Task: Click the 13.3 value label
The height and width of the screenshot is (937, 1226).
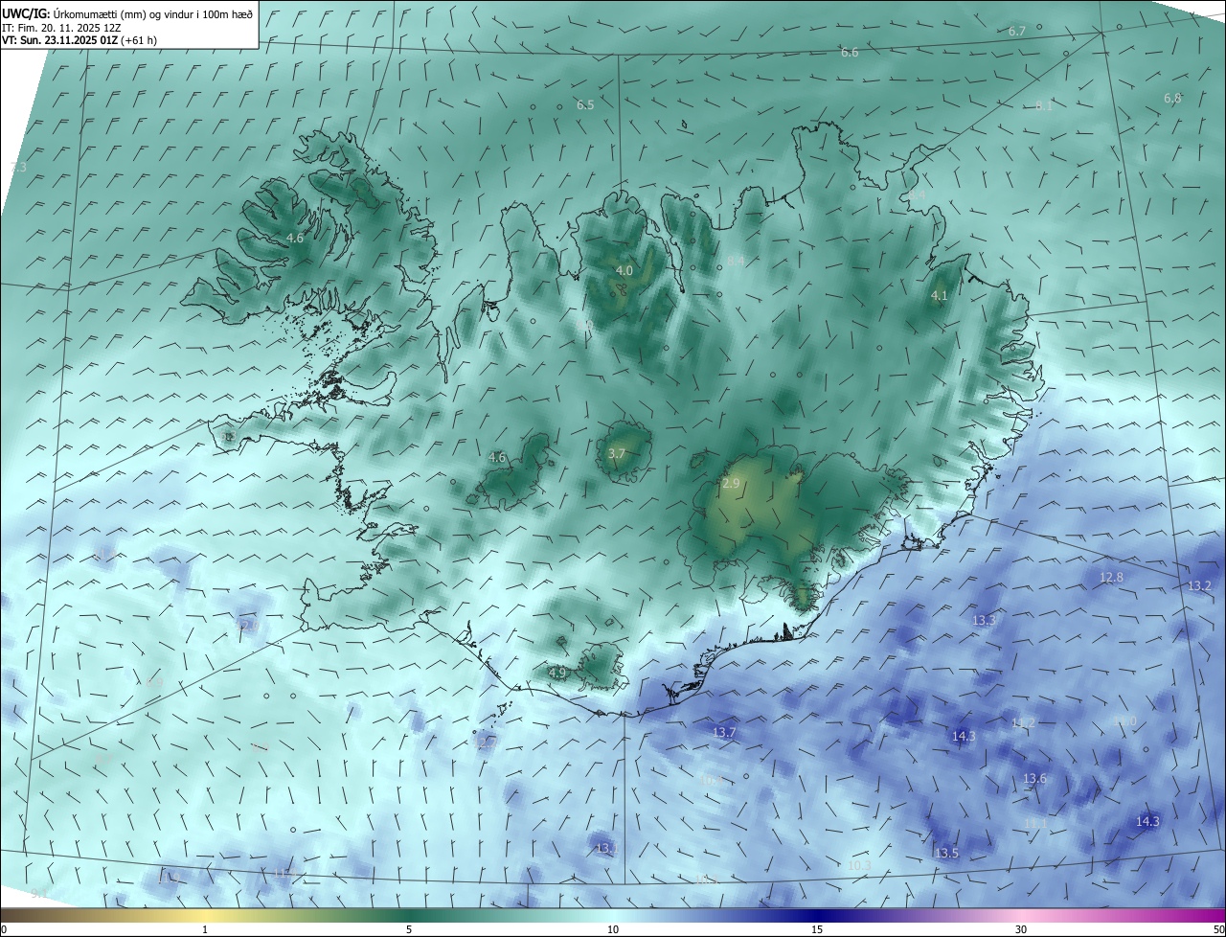Action: (985, 621)
